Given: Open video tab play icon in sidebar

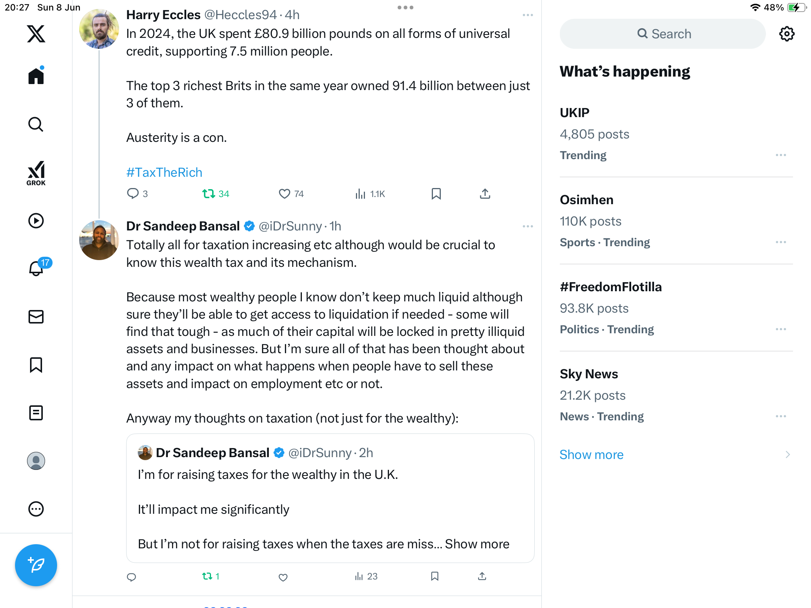Looking at the screenshot, I should pos(36,221).
